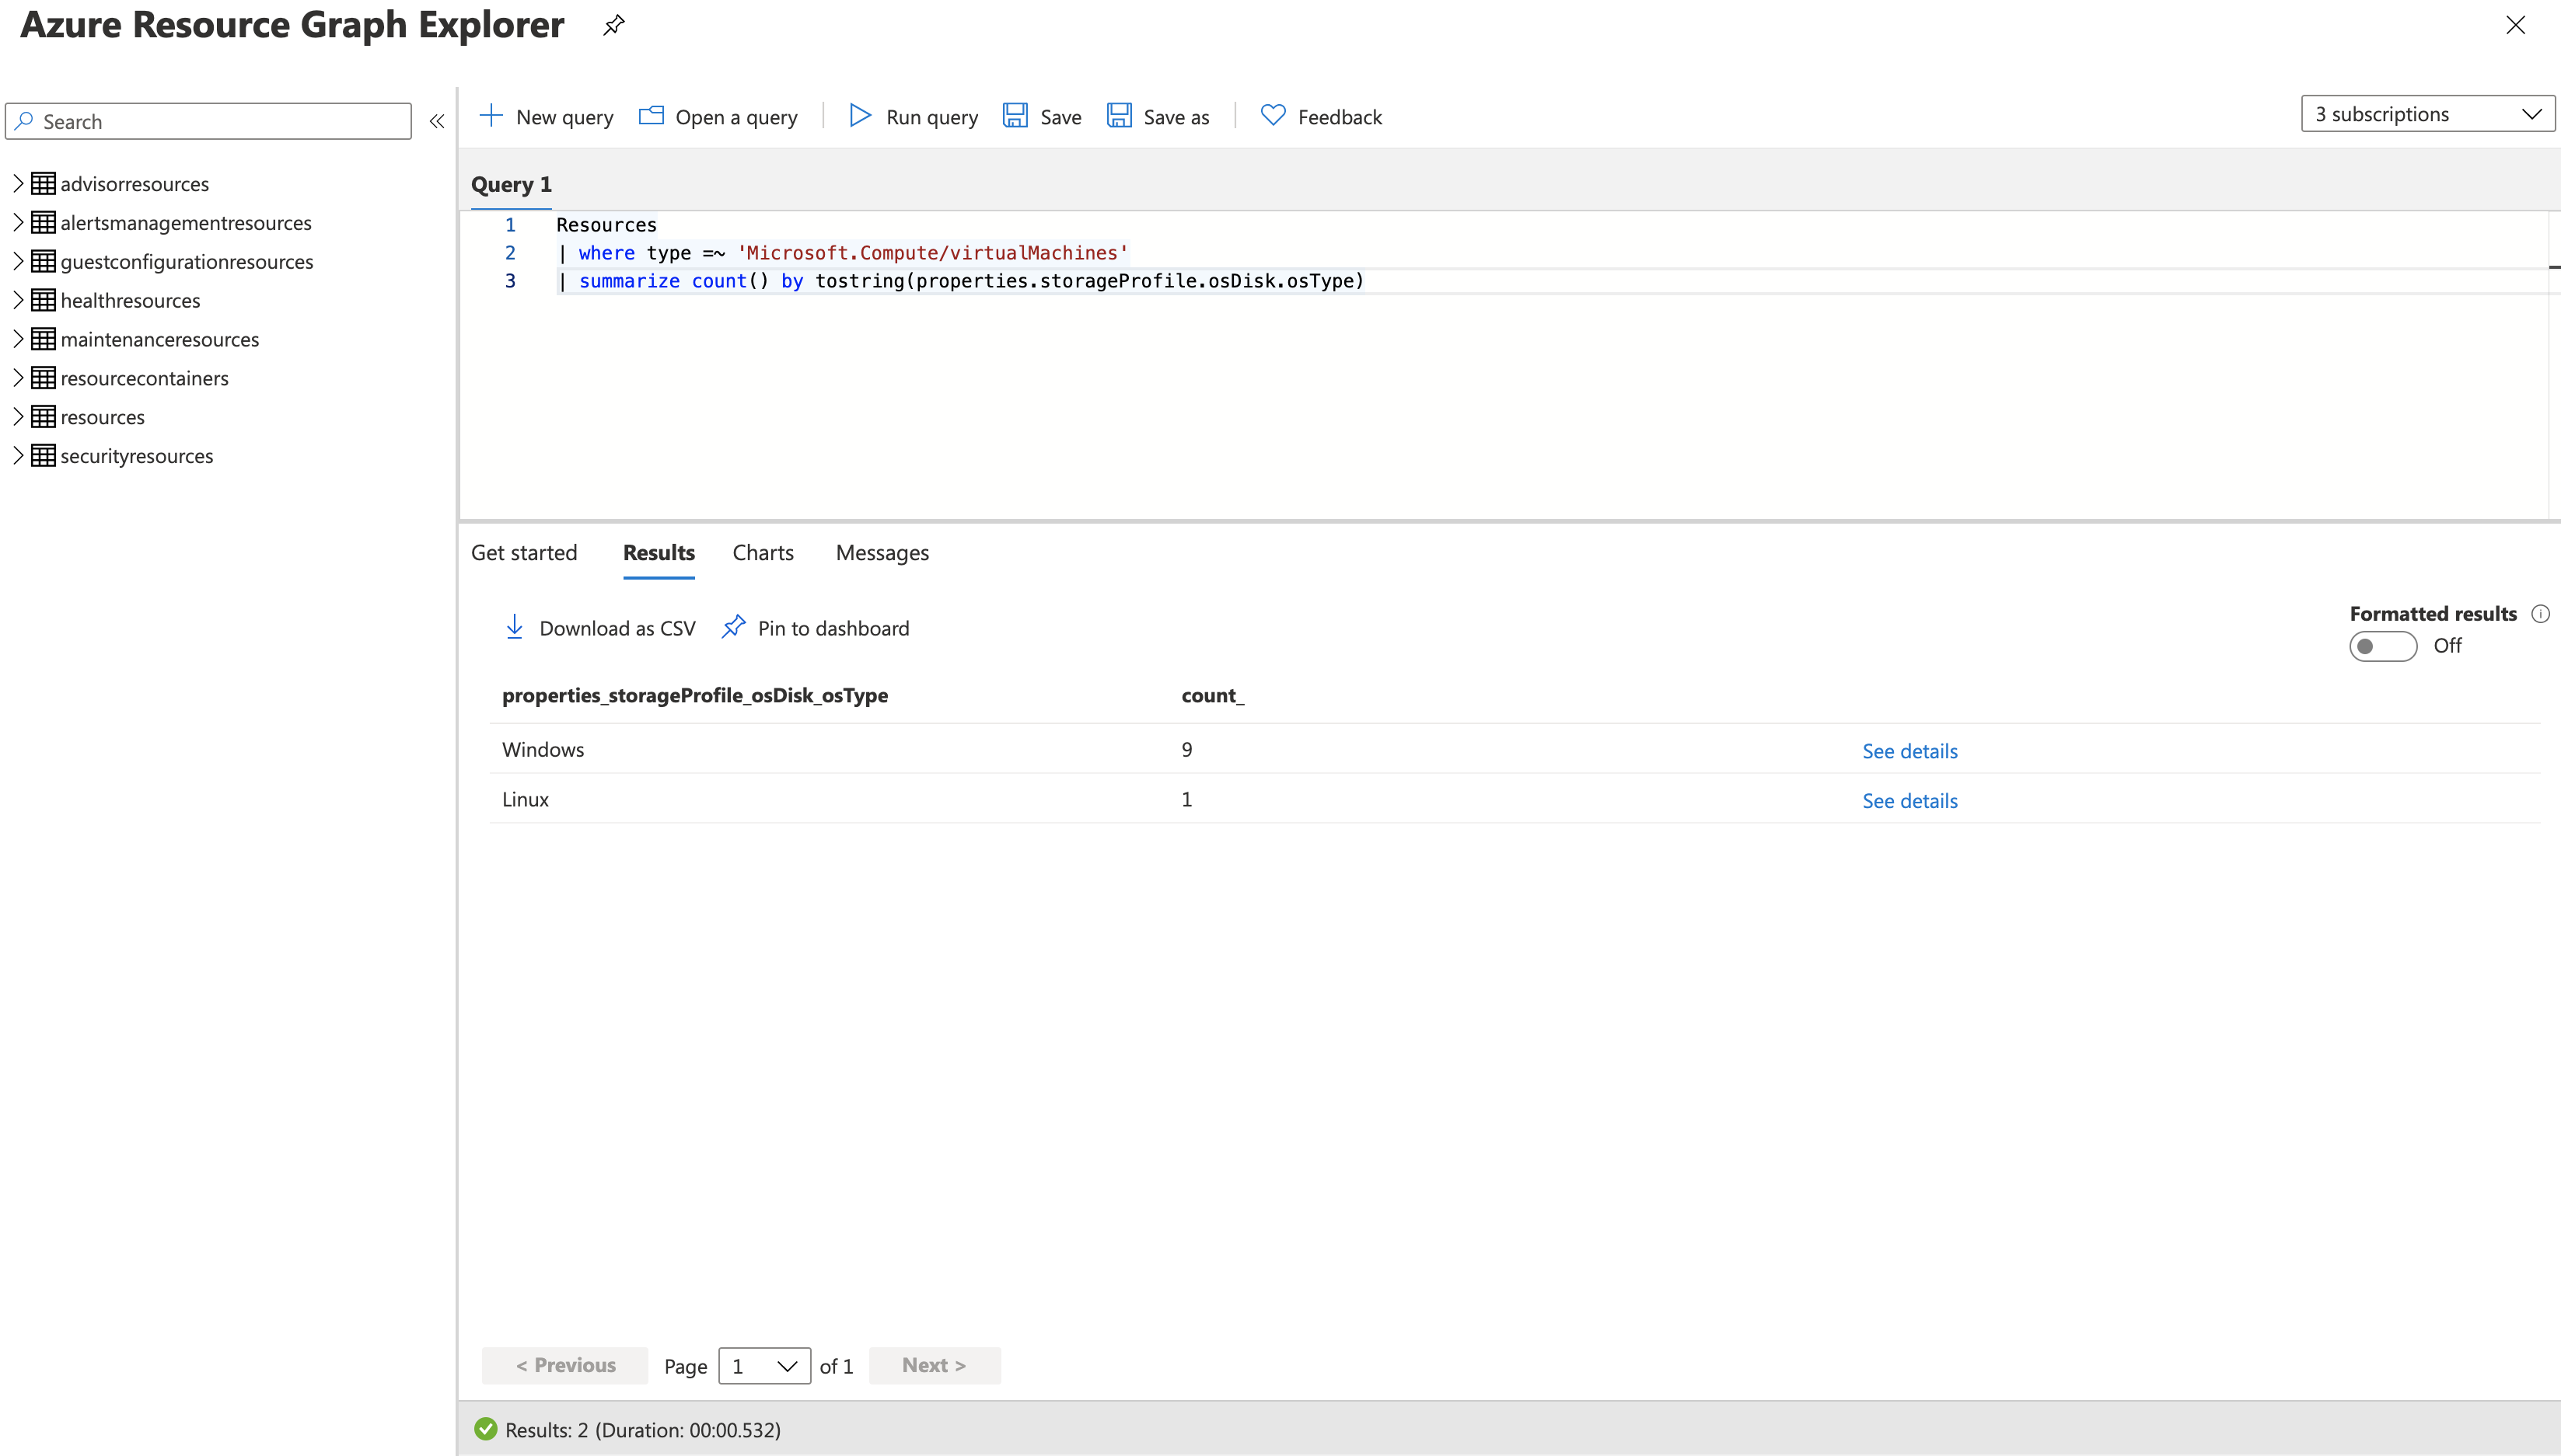Viewport: 2561px width, 1456px height.
Task: Open See details for Windows row
Action: point(1909,751)
